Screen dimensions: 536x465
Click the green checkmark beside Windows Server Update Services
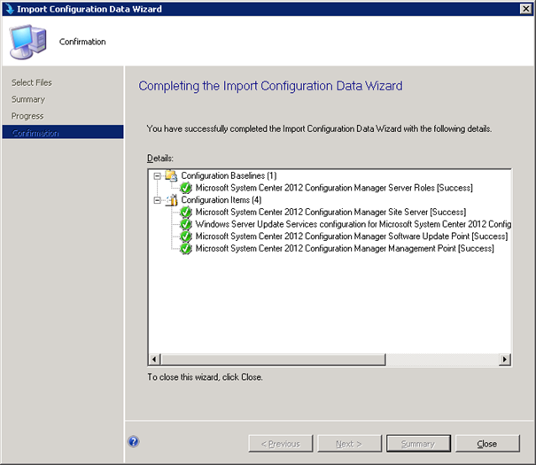coord(186,224)
